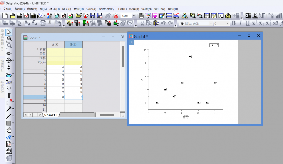Image resolution: width=283 pixels, height=164 pixels.
Task: Click the Sort A-Z icon
Action: 262,16
